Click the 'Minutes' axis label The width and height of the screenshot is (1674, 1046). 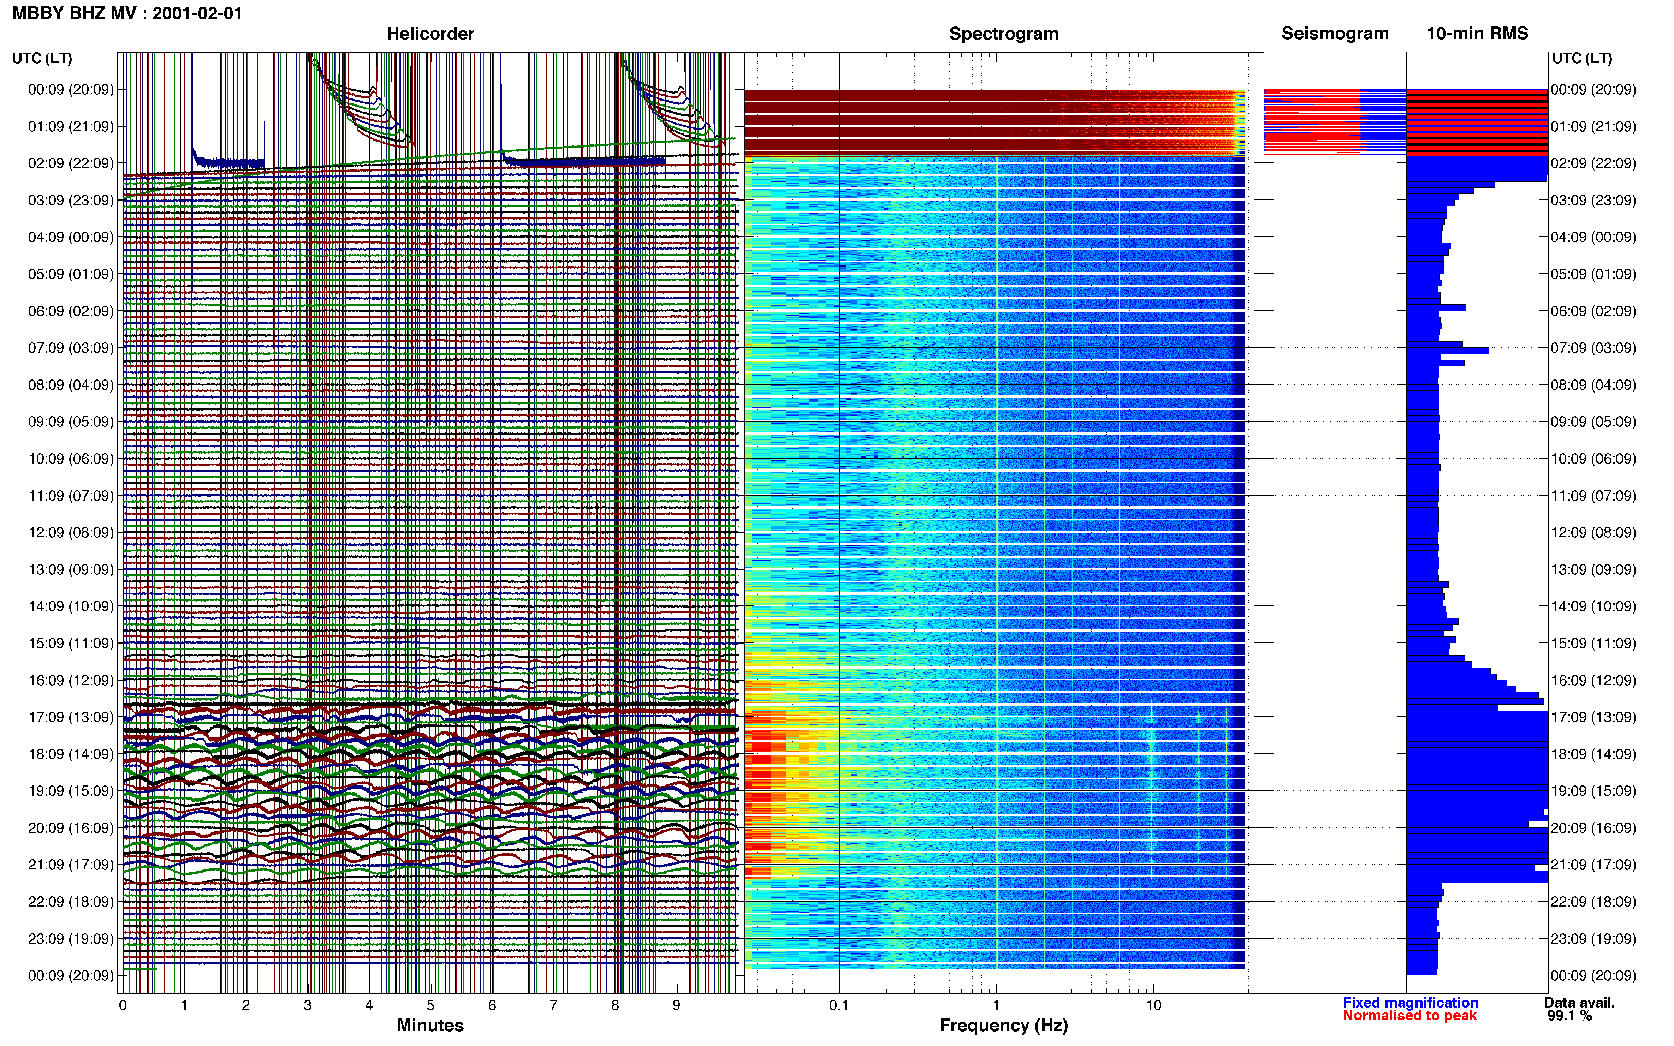coord(431,1025)
